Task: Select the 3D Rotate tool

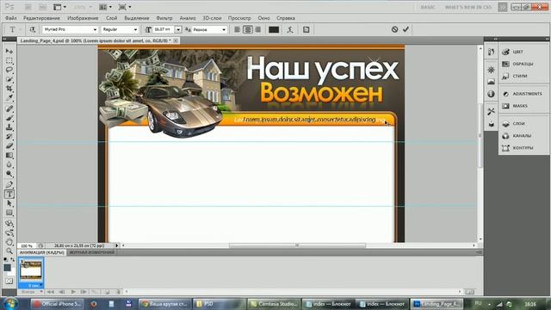Action: 9,224
